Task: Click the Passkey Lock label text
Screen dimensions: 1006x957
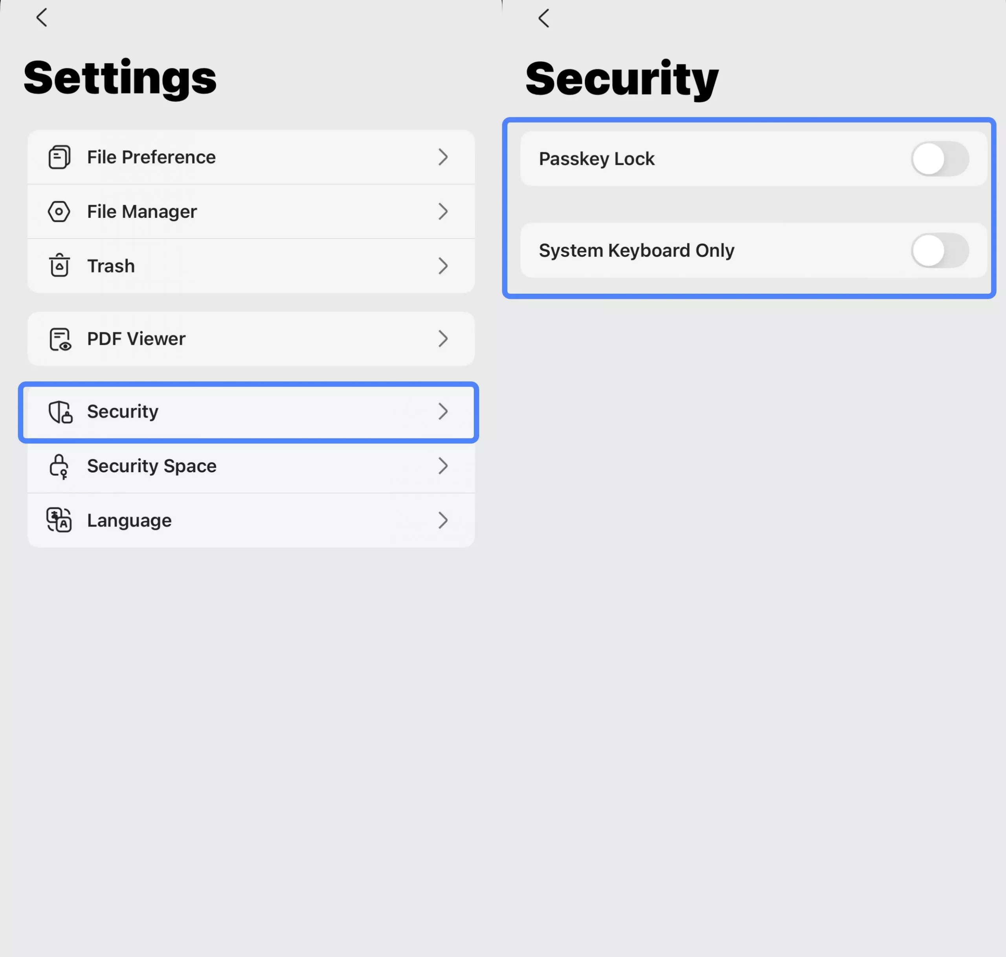Action: point(597,159)
